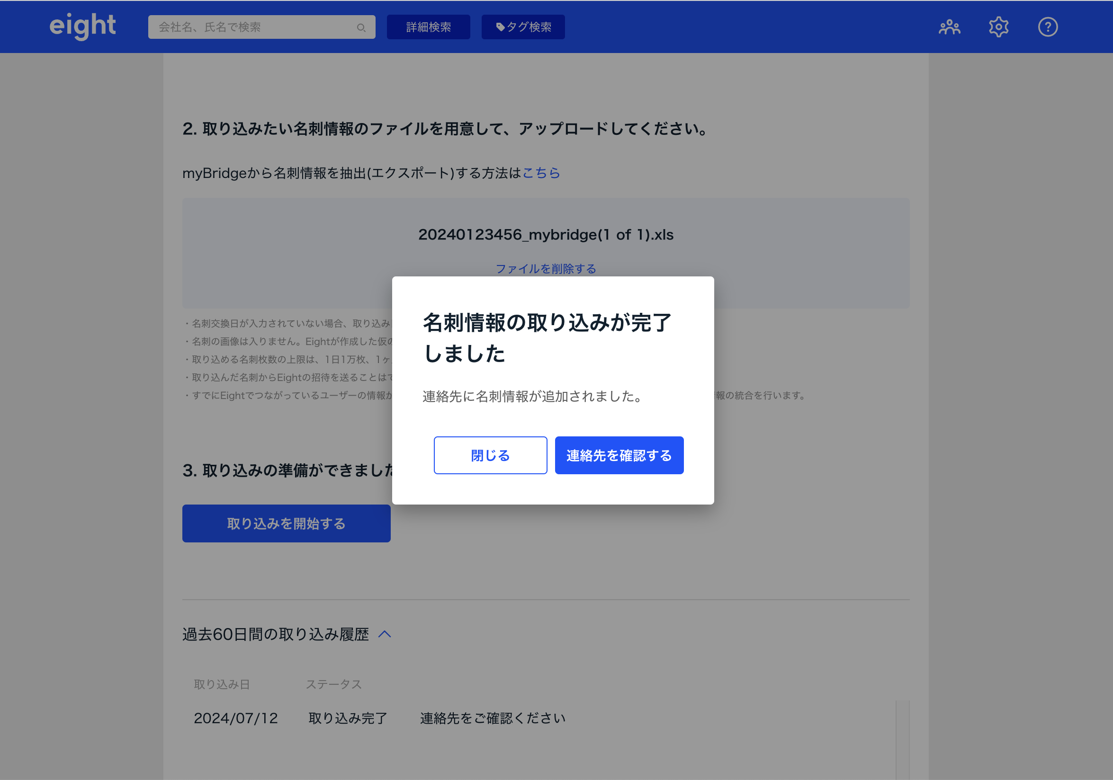The image size is (1113, 780).
Task: Open the こちら export instructions link
Action: click(x=541, y=173)
